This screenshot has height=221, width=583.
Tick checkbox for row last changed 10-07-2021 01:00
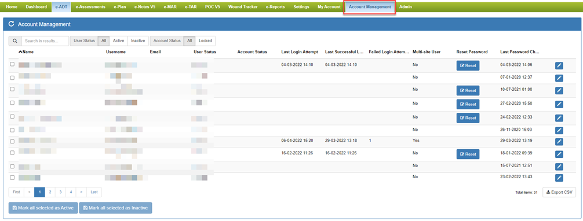click(12, 89)
